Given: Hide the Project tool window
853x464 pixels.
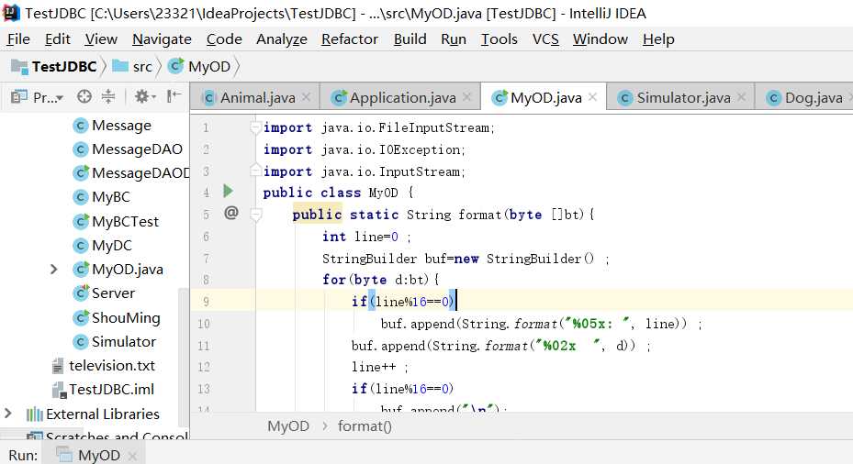Looking at the screenshot, I should (x=174, y=96).
